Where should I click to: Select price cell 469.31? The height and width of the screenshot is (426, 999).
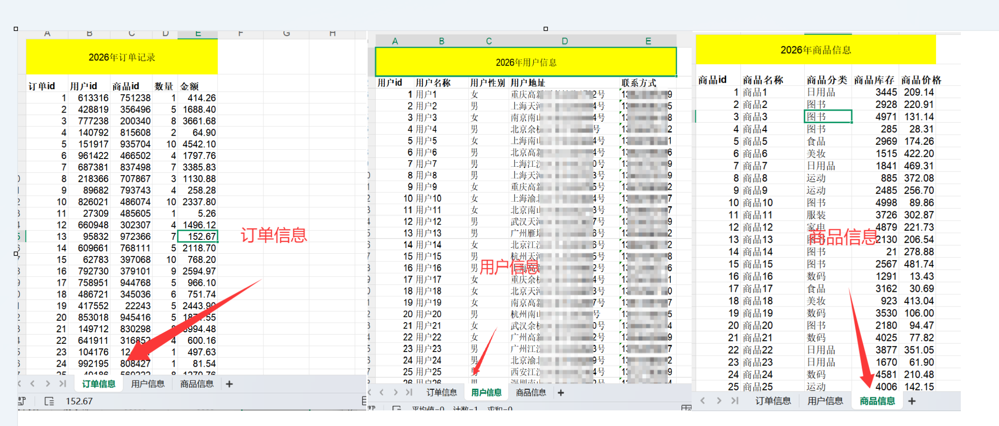click(918, 166)
